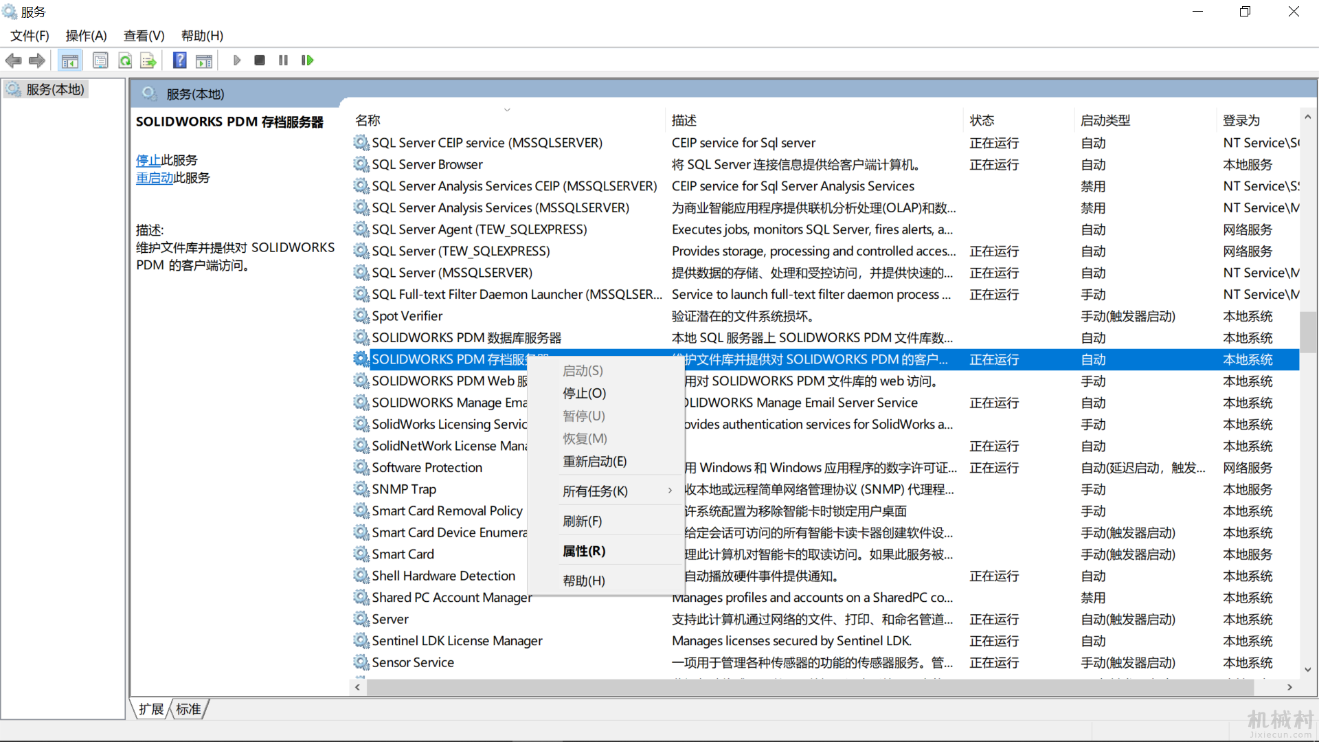This screenshot has height=742, width=1319.
Task: Click the Pause Service toolbar icon
Action: click(x=283, y=60)
